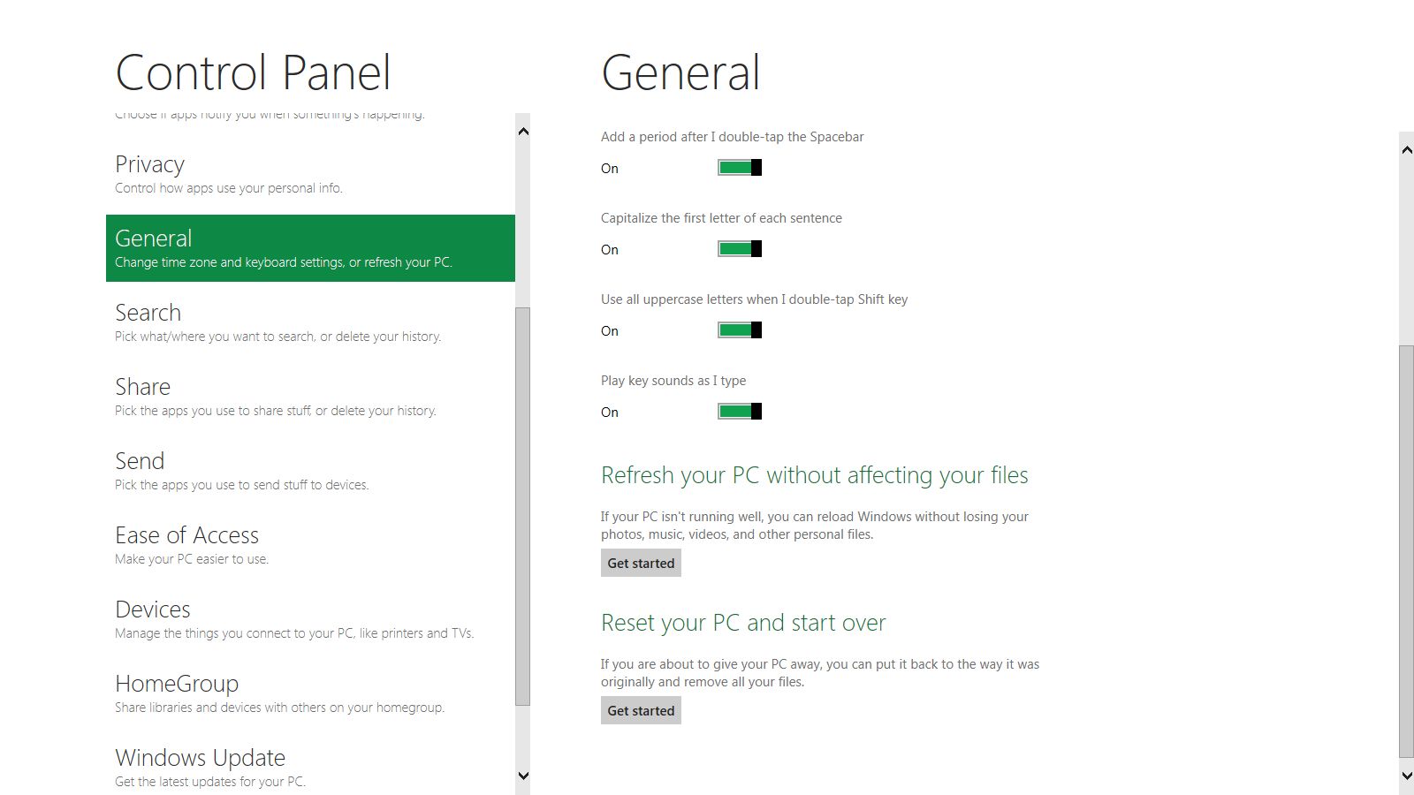Image resolution: width=1414 pixels, height=795 pixels.
Task: Click the 'Play key sounds as I type' label
Action: tap(673, 381)
